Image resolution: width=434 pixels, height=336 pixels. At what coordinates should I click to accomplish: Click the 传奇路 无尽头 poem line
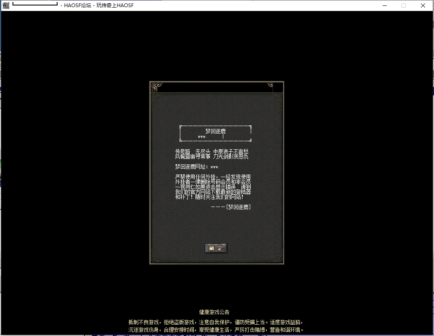[212, 152]
